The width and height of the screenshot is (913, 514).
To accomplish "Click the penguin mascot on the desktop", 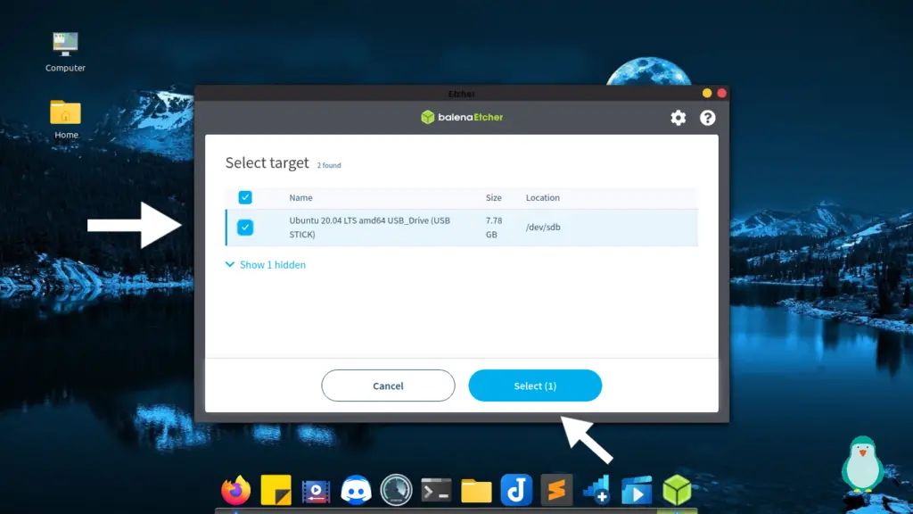I will click(x=862, y=465).
